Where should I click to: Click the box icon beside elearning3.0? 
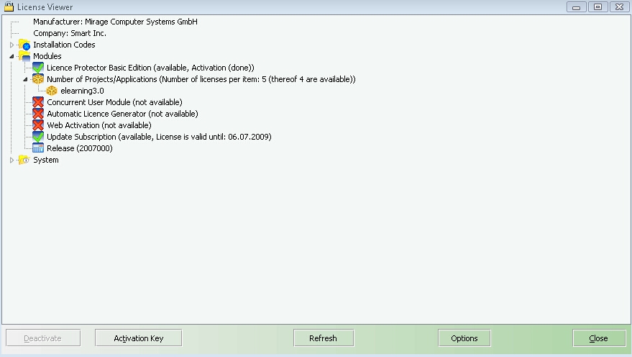tap(52, 91)
